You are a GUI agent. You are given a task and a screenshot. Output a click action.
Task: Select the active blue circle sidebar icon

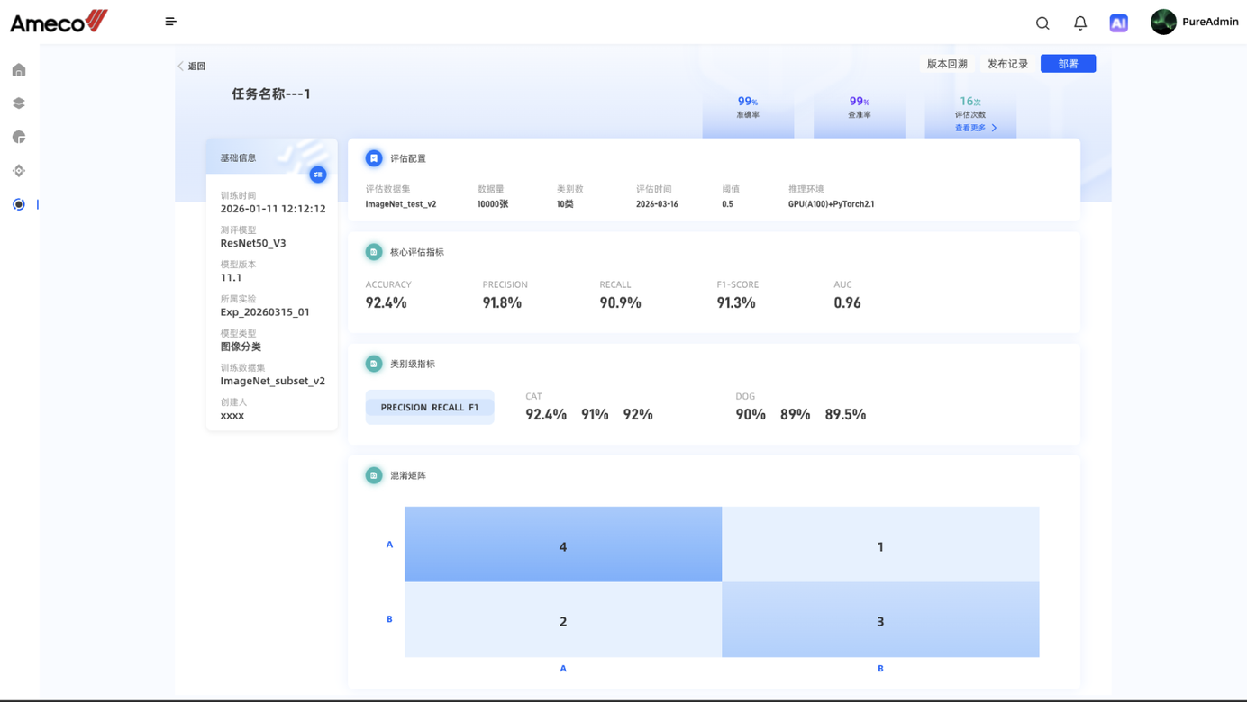[19, 204]
